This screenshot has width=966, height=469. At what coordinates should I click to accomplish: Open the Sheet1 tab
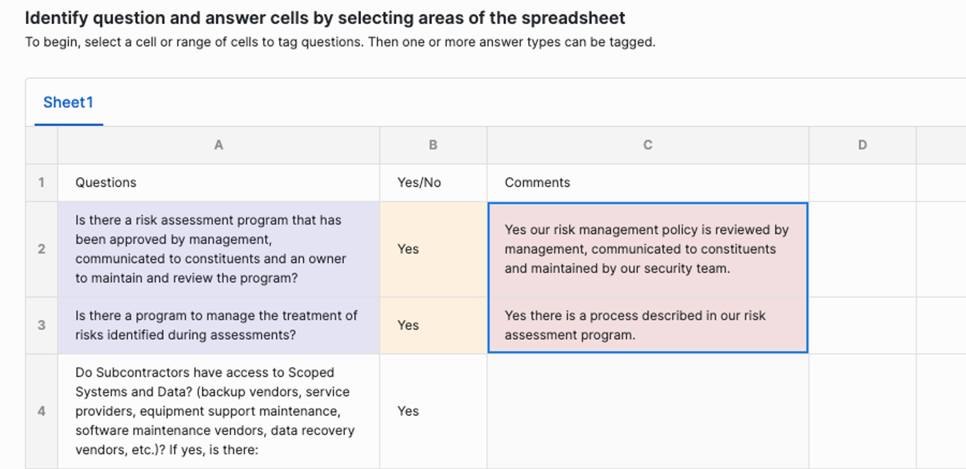coord(68,102)
